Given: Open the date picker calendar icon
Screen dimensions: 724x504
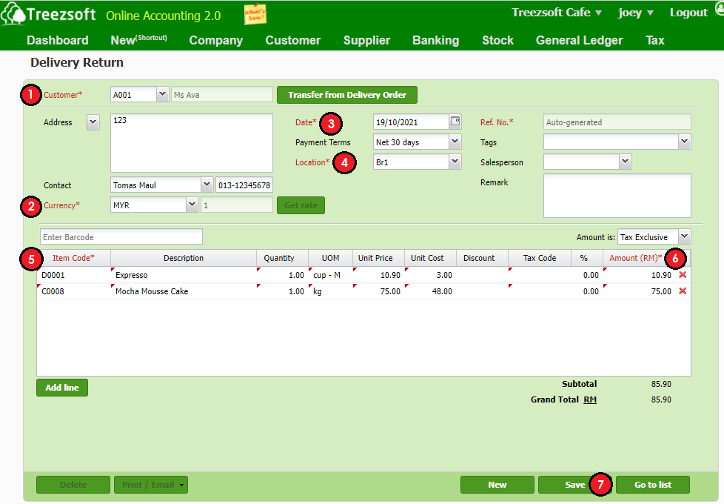Looking at the screenshot, I should click(455, 122).
